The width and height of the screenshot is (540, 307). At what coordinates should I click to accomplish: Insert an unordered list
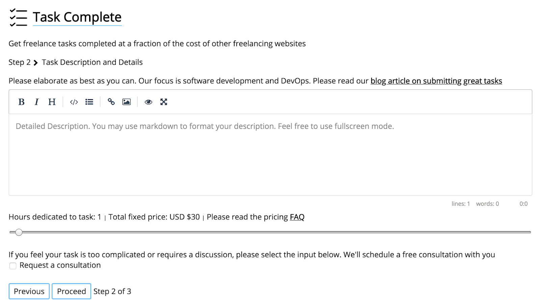(x=89, y=102)
